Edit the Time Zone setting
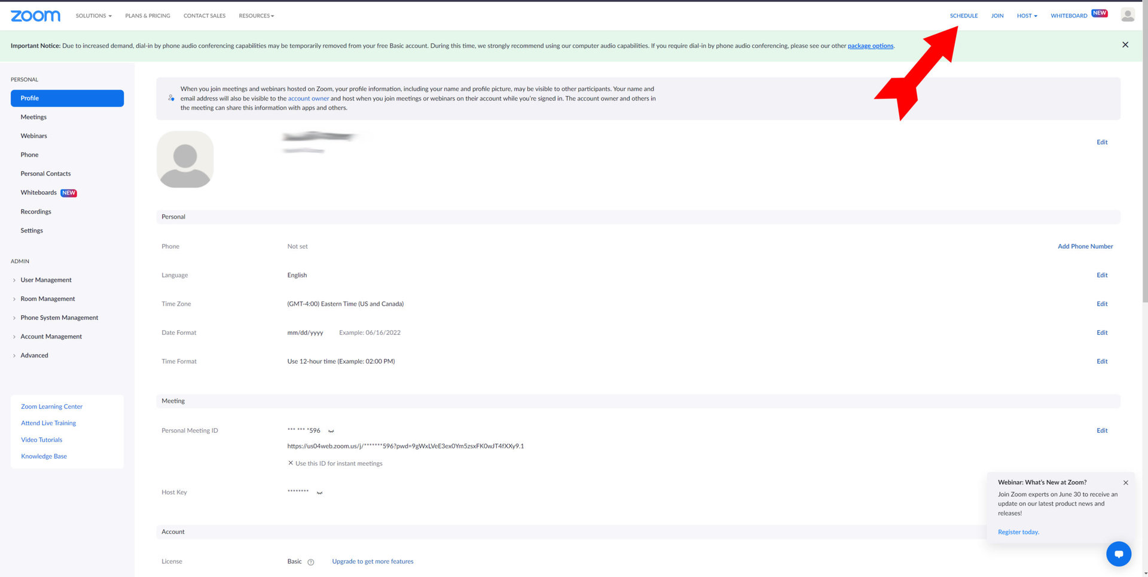The width and height of the screenshot is (1148, 577). 1101,304
